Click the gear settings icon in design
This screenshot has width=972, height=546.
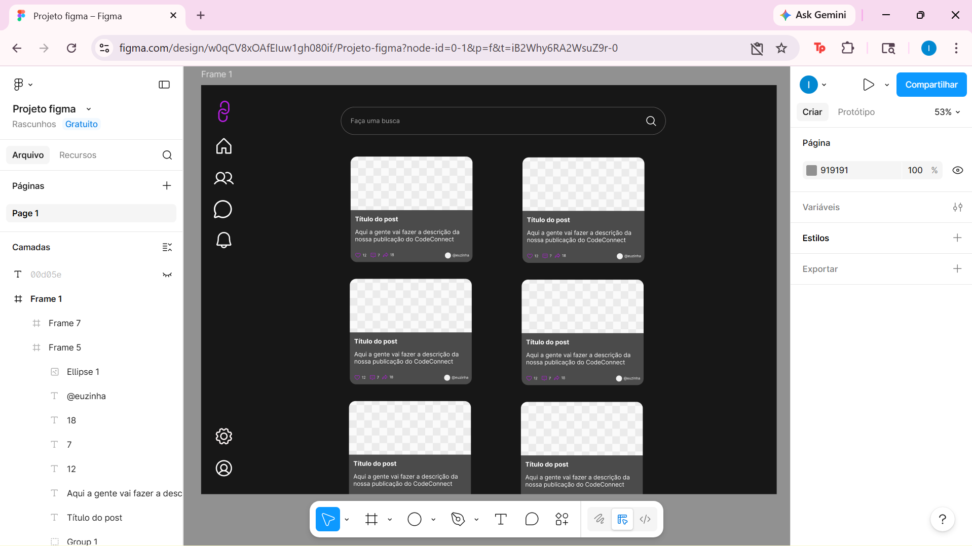[223, 436]
